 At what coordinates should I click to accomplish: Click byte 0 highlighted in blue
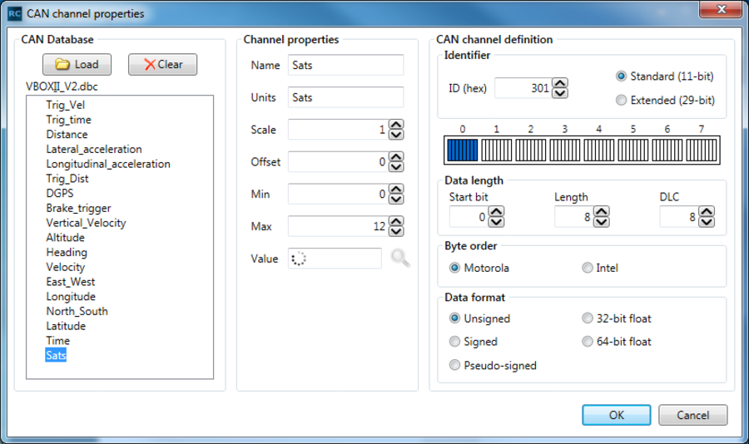tap(463, 150)
